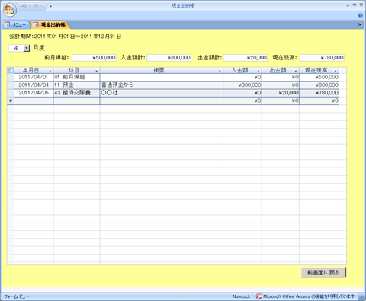
Task: Open the 出金額 column filter arrow
Action: (x=296, y=71)
